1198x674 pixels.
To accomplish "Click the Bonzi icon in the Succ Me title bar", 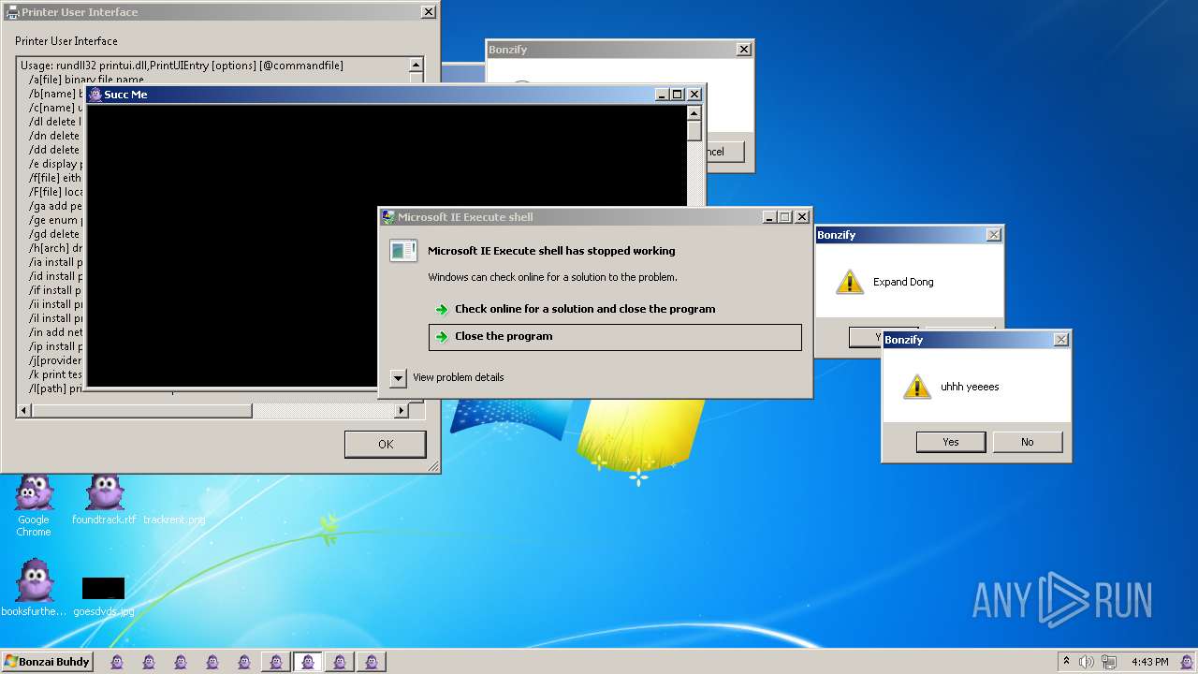I will (x=95, y=95).
